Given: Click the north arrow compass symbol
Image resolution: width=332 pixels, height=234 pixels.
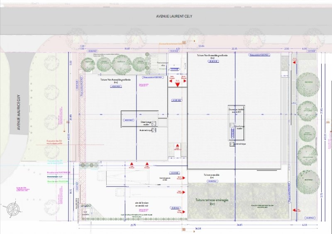Looking at the screenshot, I should pos(15,208).
